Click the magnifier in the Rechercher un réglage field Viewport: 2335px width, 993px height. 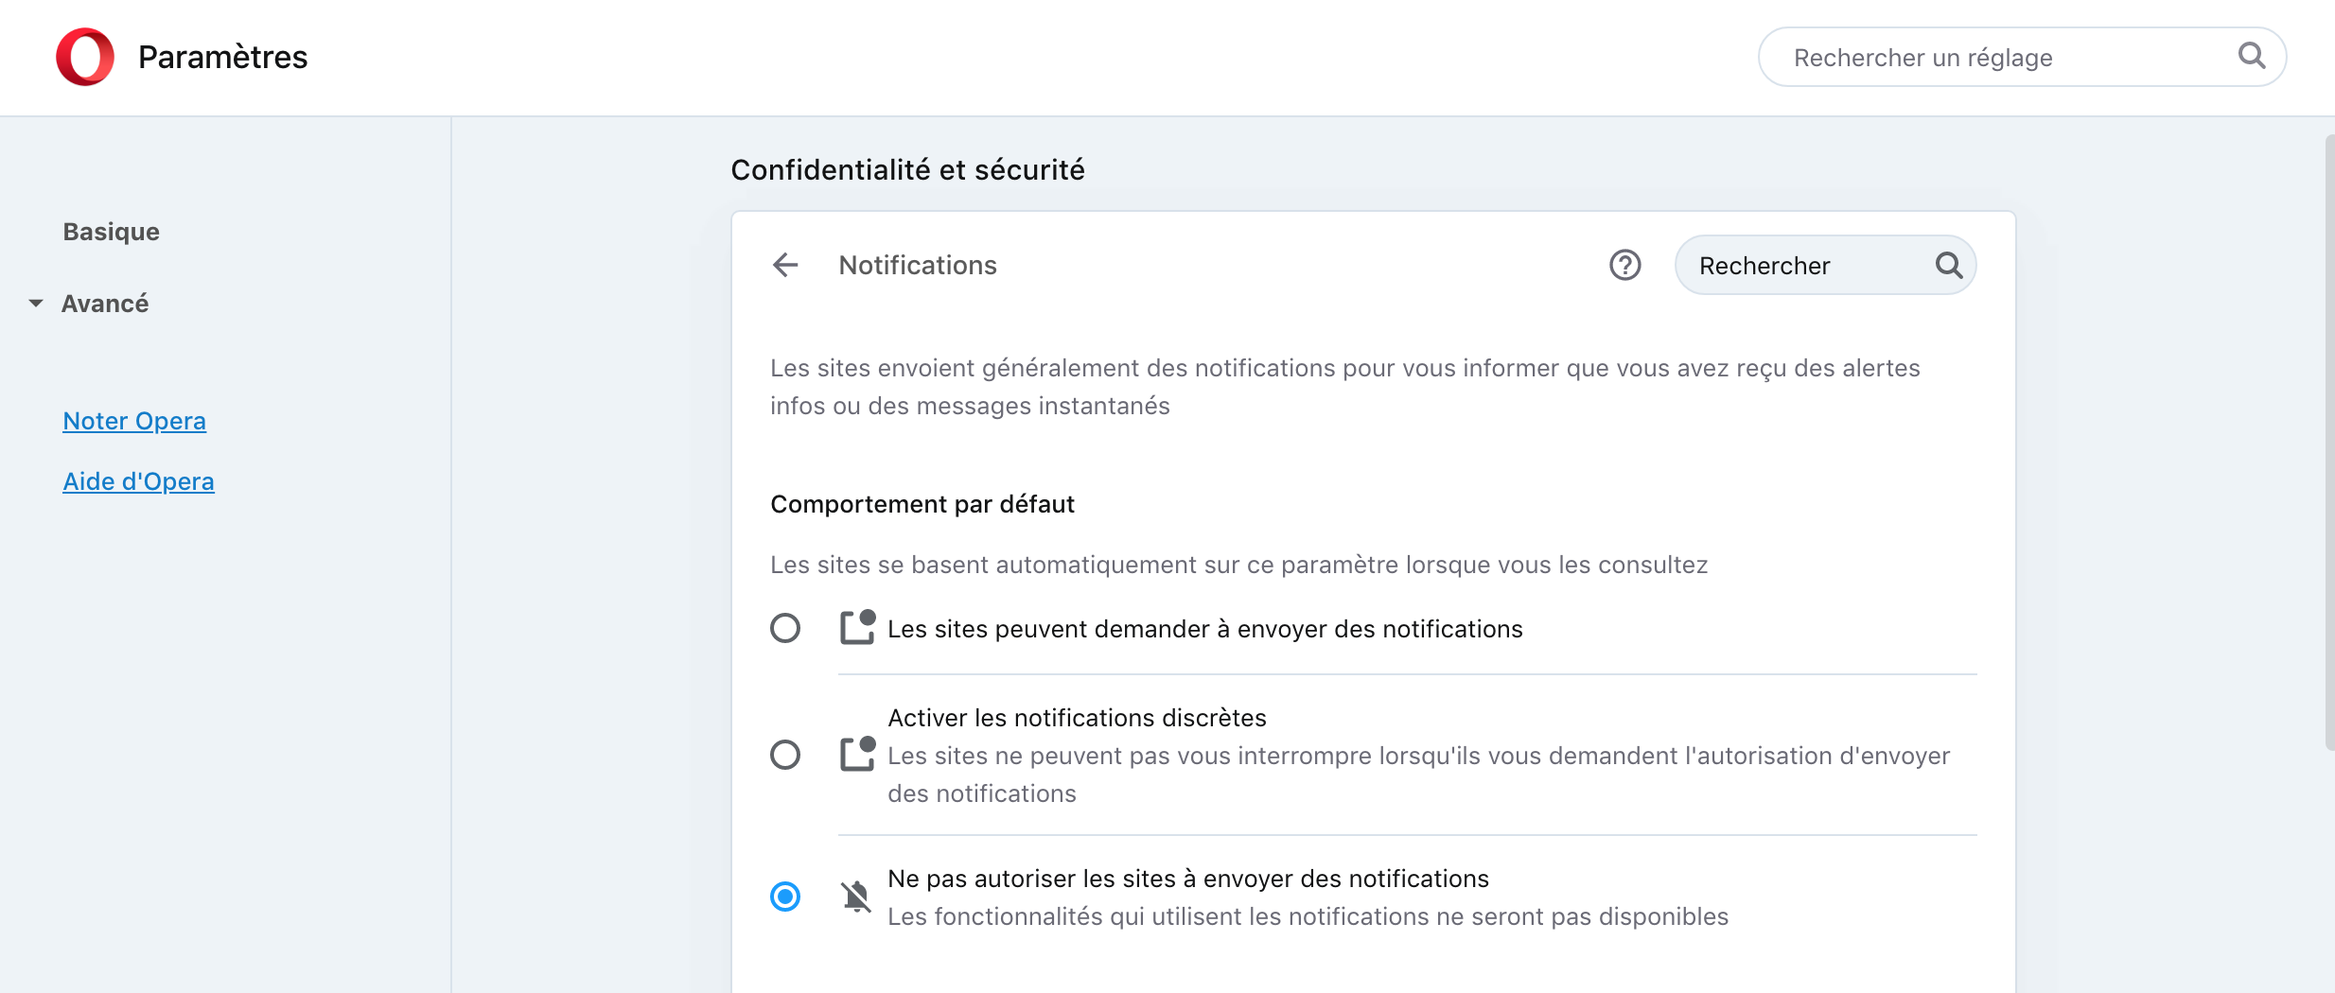2251,57
